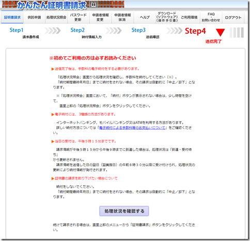This screenshot has width=250, height=241.
Task: Select 申請者情報抹消 menu item
Action: 122,17
